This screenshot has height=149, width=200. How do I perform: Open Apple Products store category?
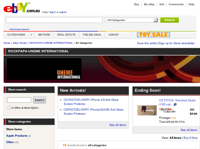pos(17,136)
